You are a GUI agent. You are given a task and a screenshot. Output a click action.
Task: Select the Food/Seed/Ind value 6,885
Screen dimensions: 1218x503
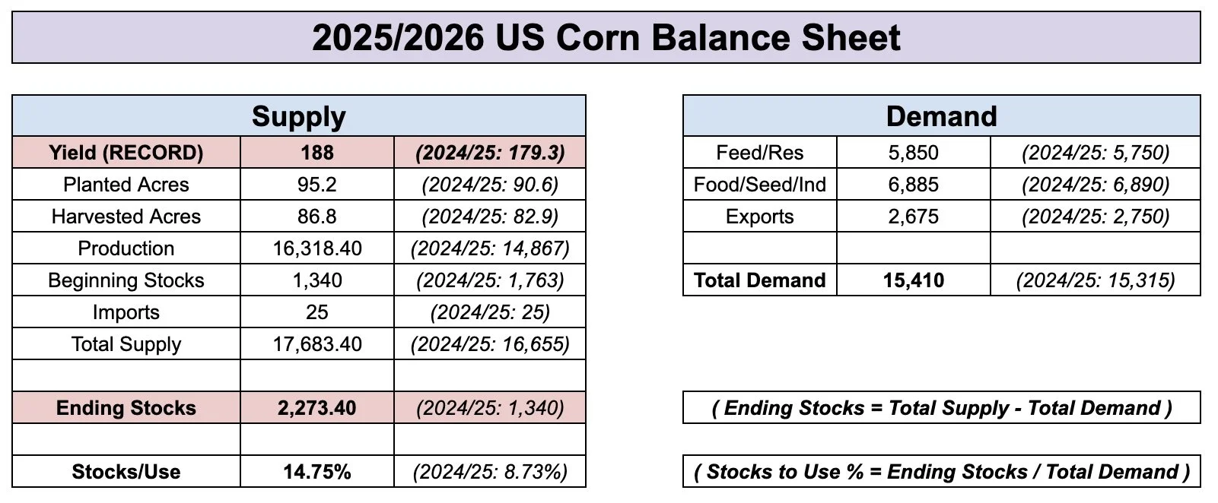click(x=914, y=185)
